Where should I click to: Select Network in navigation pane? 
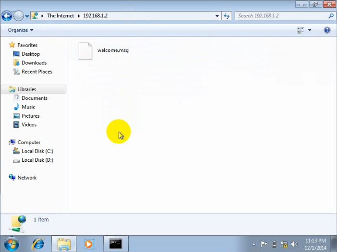pyautogui.click(x=27, y=178)
